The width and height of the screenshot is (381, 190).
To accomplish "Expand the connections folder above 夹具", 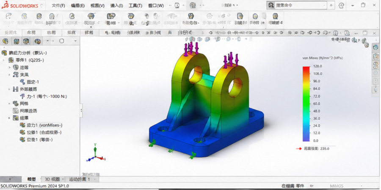I will 10,68.
